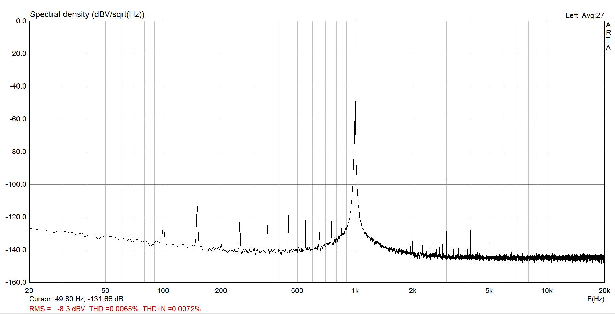Click the 5k frequency axis label
615x314 pixels.
pyautogui.click(x=489, y=291)
